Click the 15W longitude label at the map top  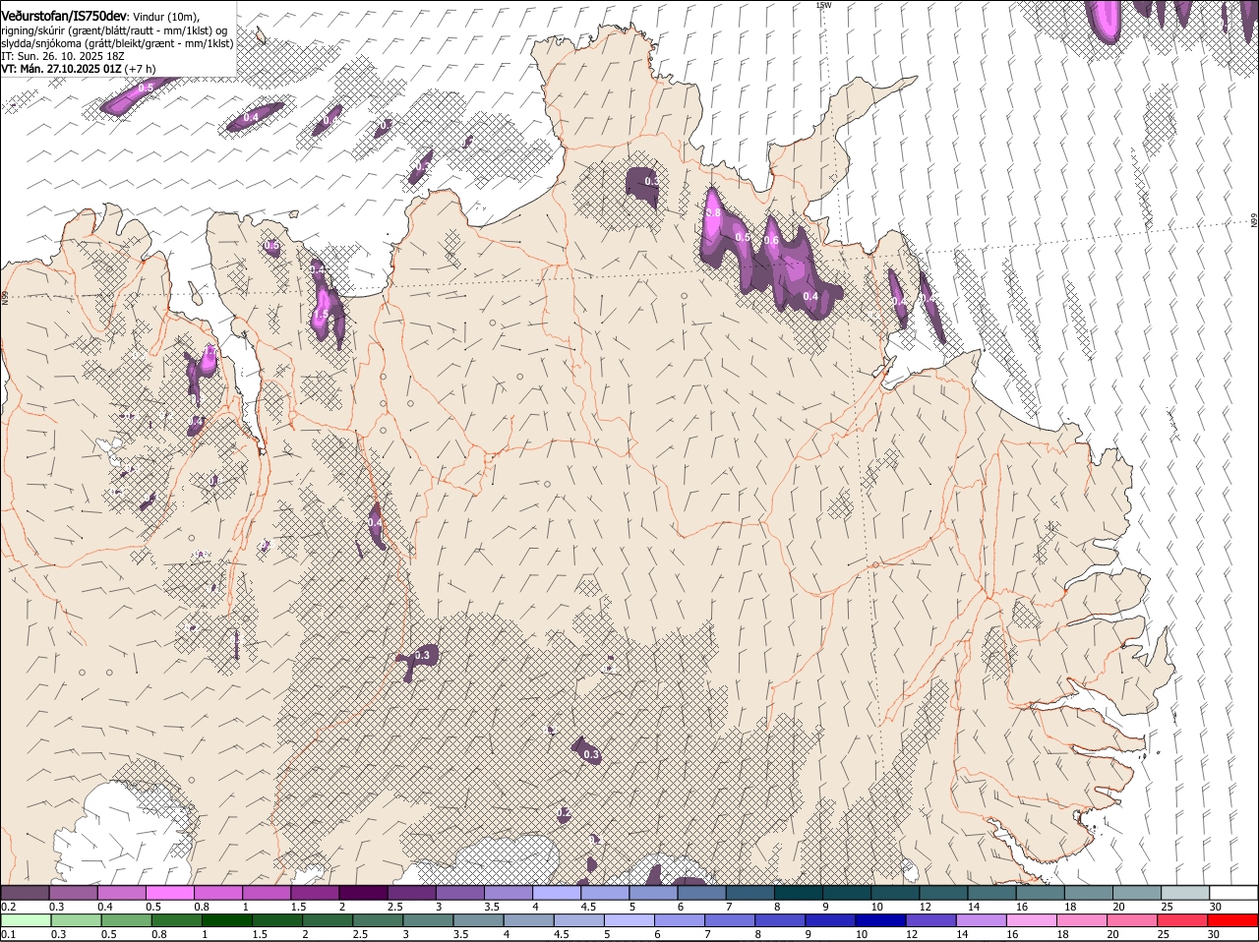tap(824, 5)
